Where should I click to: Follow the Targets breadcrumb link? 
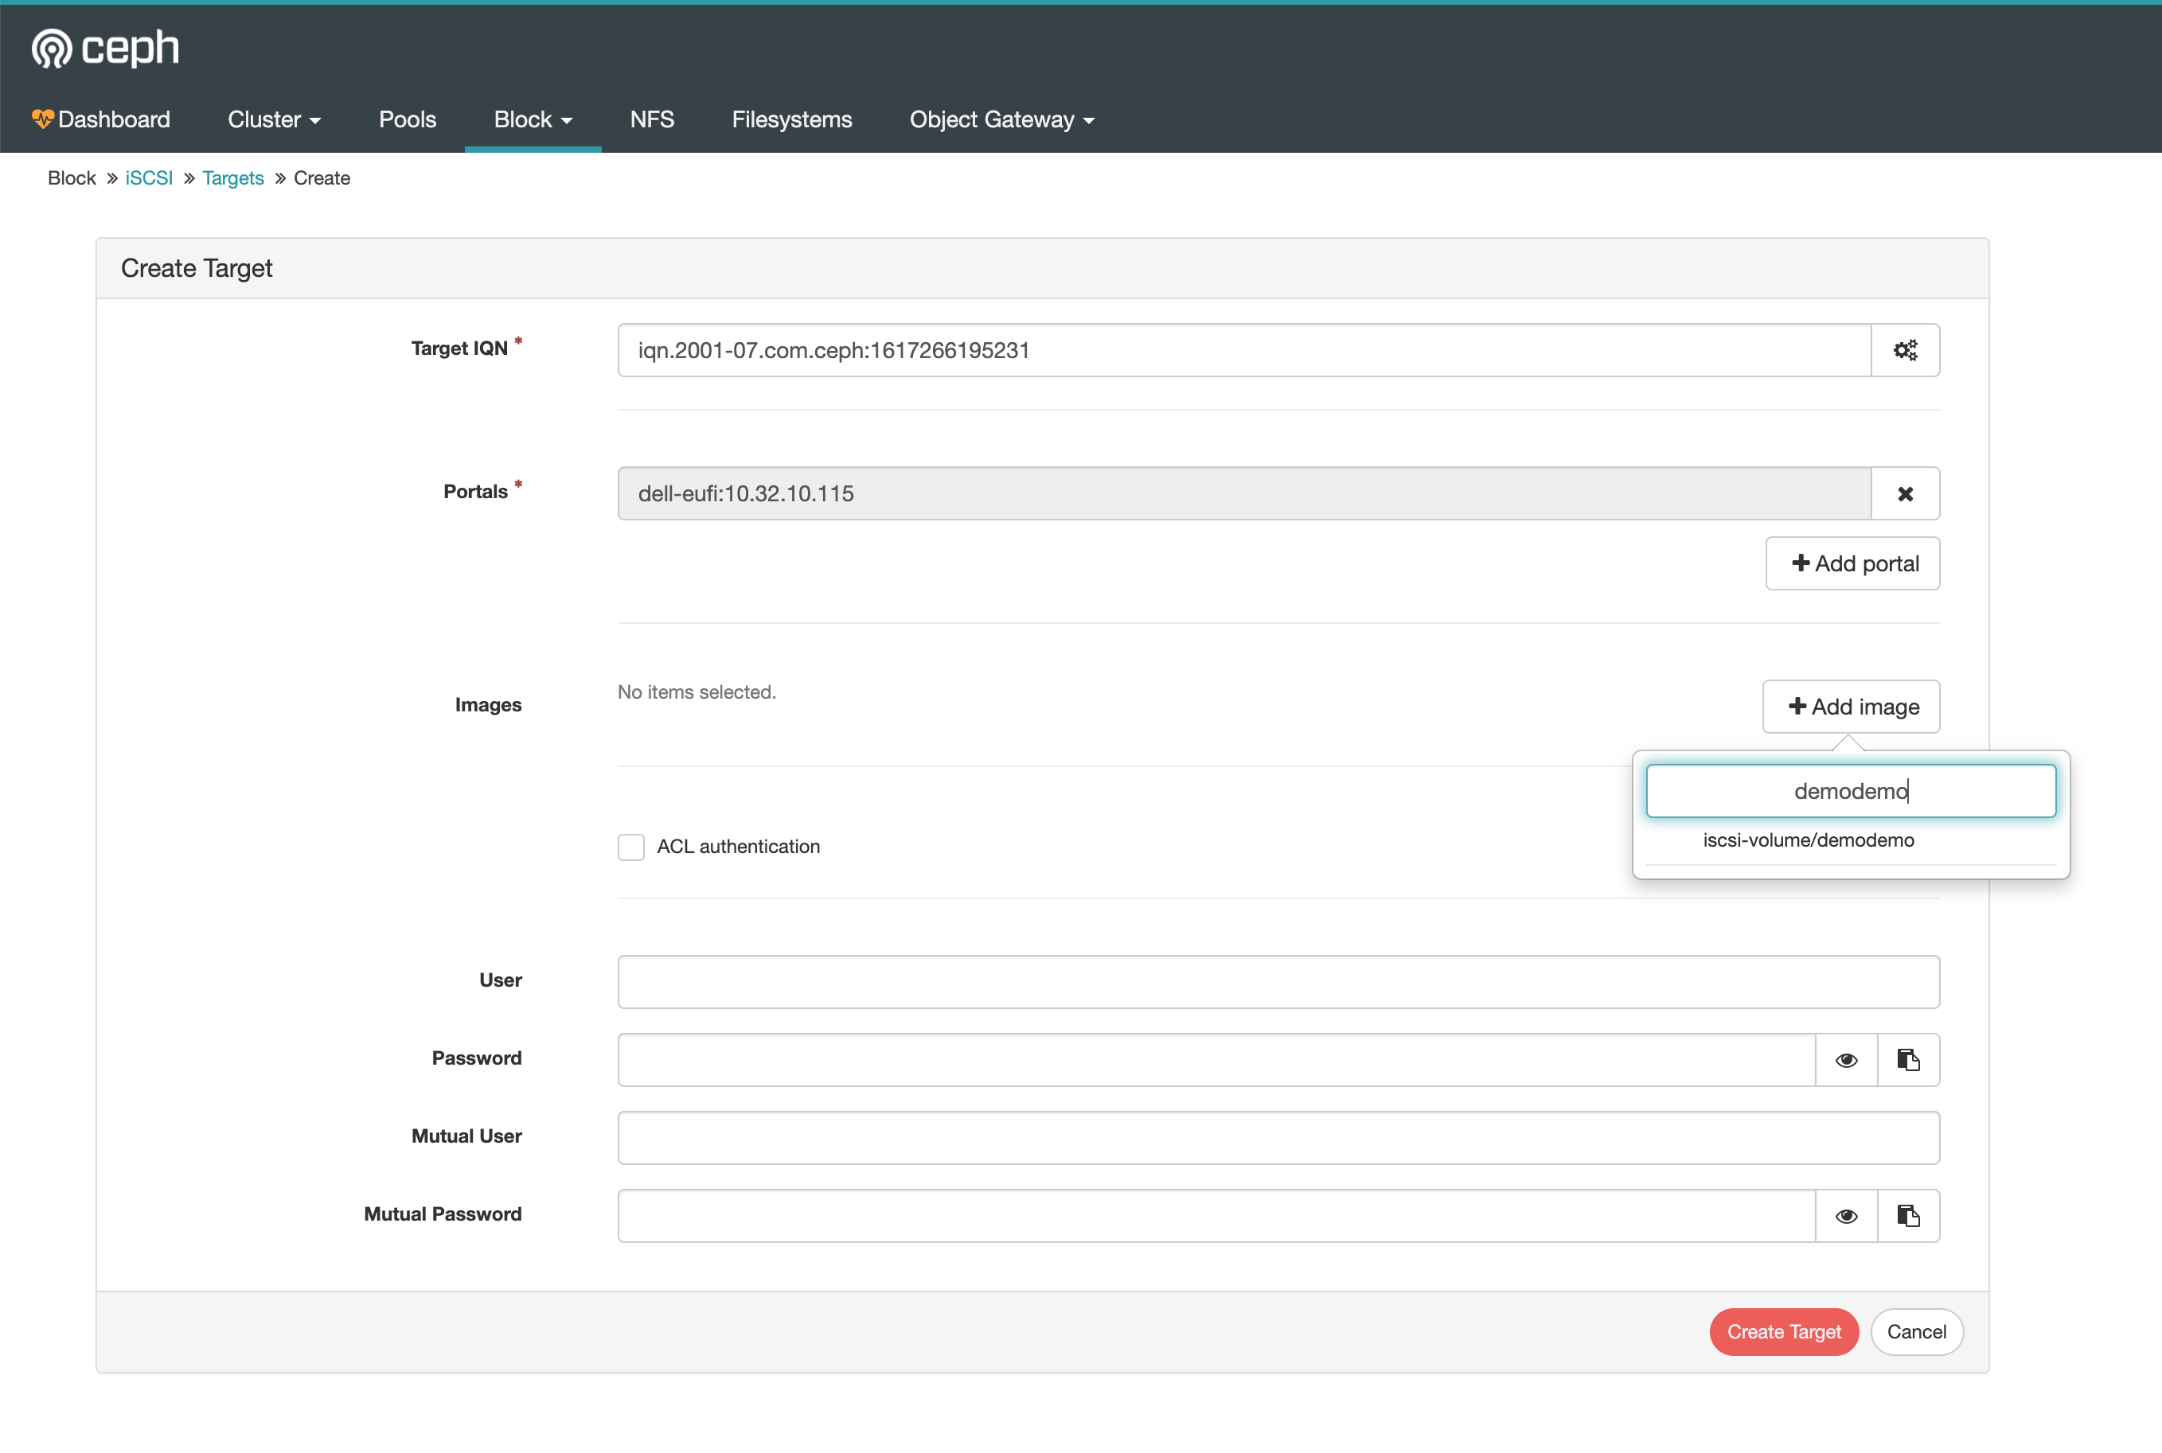tap(233, 178)
